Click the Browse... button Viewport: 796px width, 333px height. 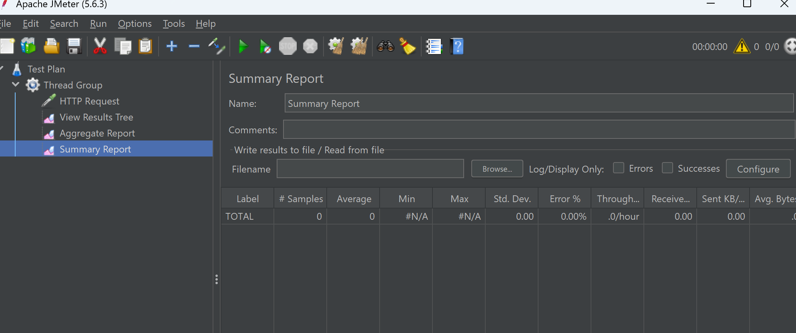click(x=497, y=169)
